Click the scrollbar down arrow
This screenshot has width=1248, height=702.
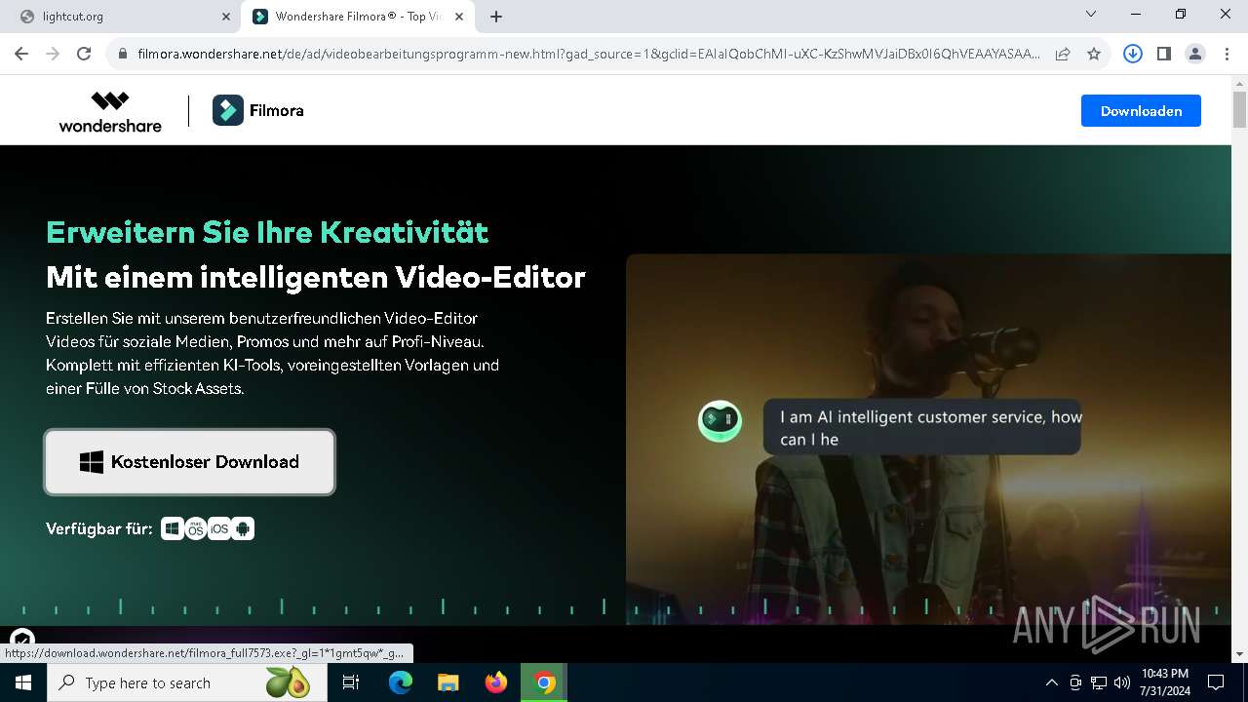point(1239,654)
